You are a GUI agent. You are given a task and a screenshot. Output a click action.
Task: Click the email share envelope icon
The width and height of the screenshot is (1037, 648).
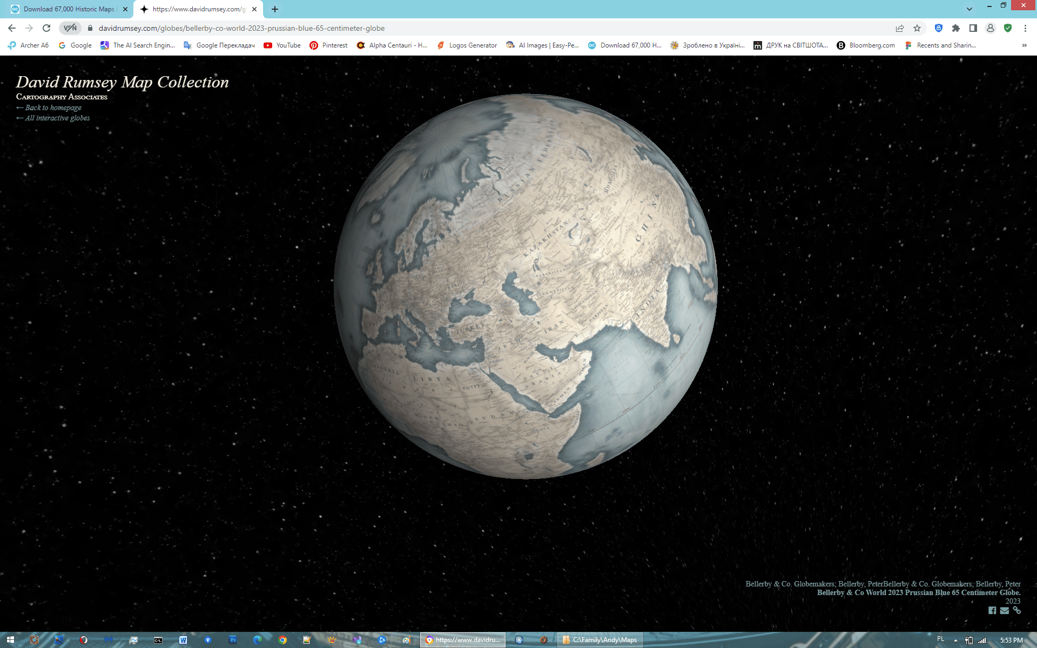coord(1004,610)
